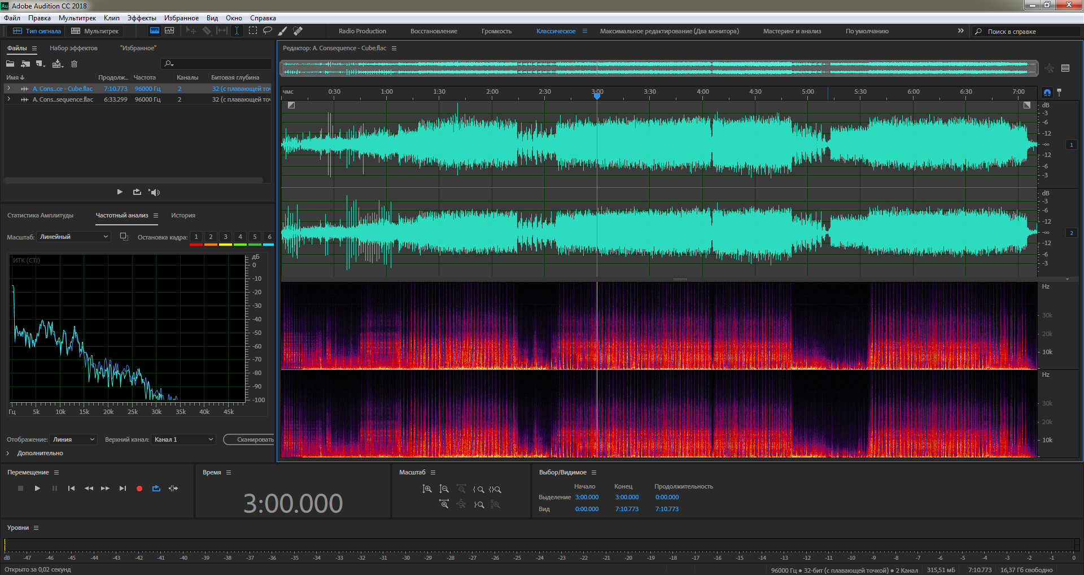Viewport: 1084px width, 575px height.
Task: Select the Time Selection tool
Action: (237, 31)
